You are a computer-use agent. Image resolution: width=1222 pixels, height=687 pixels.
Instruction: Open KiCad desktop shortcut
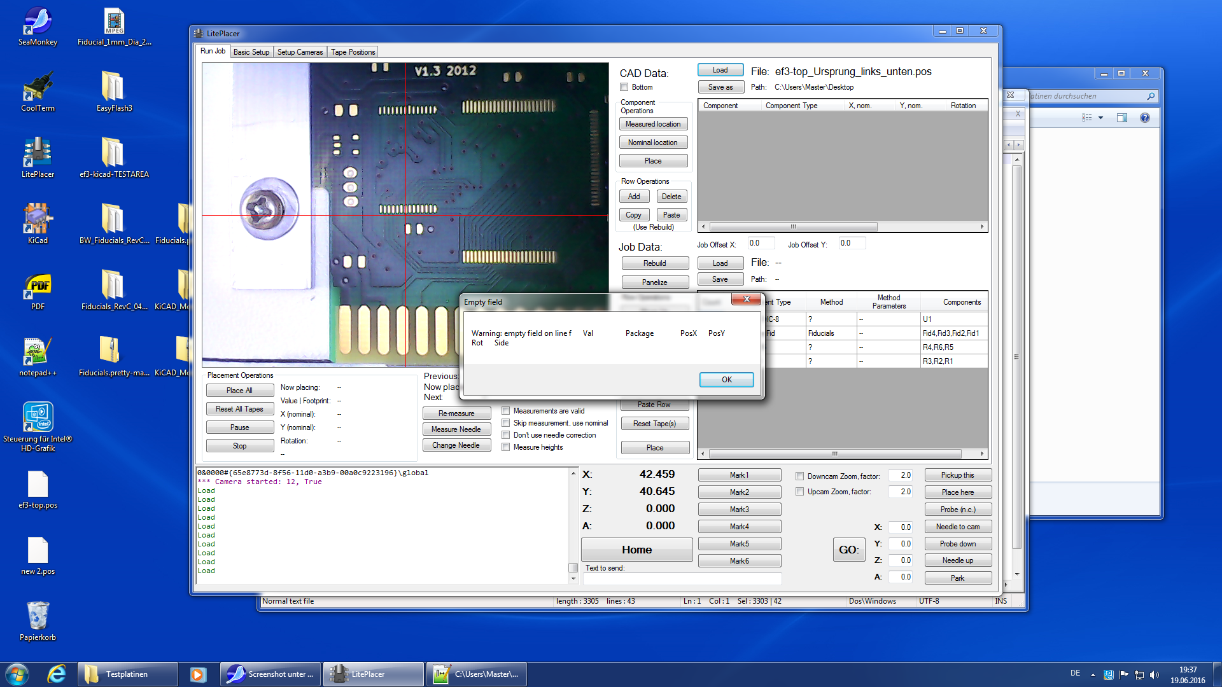tap(38, 224)
